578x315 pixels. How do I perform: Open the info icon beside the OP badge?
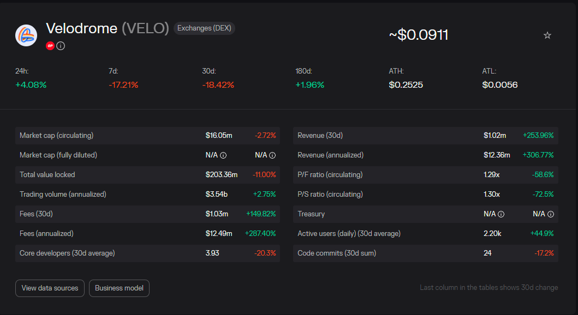point(61,46)
